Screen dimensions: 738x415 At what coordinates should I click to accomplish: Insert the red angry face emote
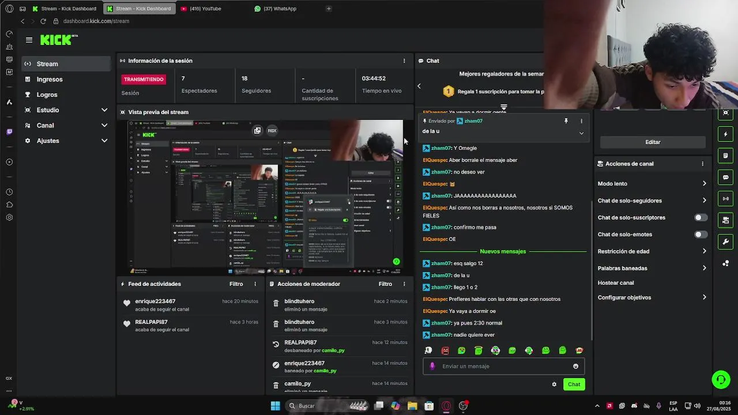click(445, 350)
